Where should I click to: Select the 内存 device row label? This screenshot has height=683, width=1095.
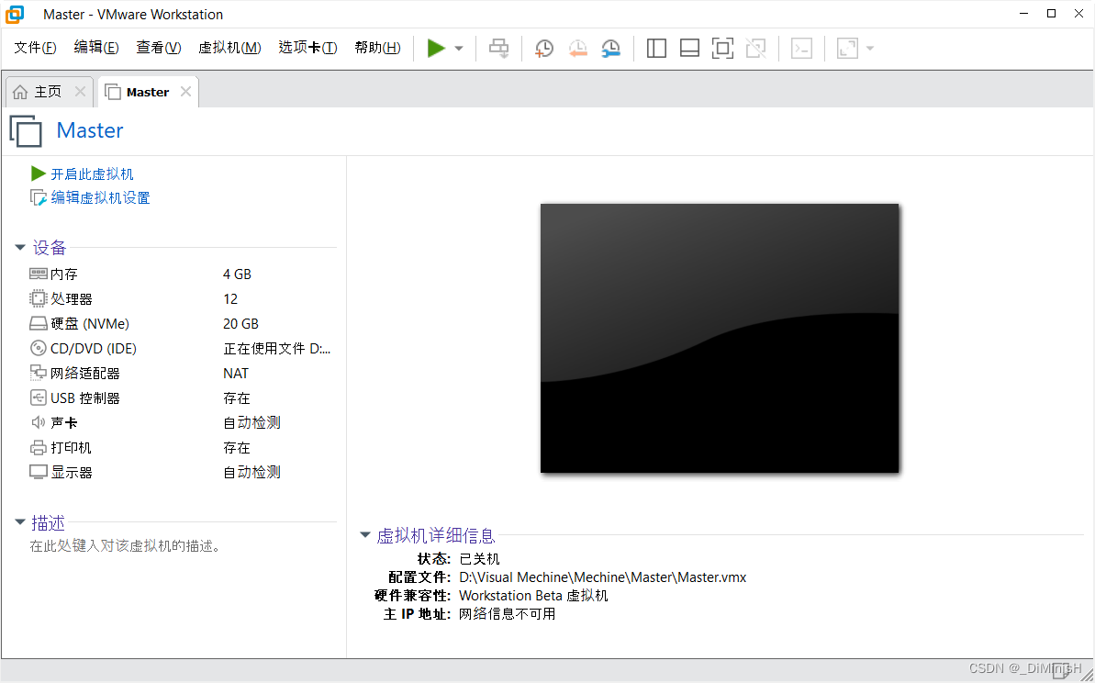pyautogui.click(x=64, y=274)
